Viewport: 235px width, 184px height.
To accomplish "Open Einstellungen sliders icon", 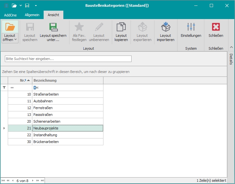I will pos(191,27).
